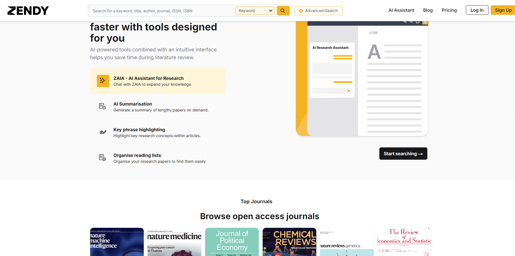515x256 pixels.
Task: Click the Organise reading lists icon
Action: [102, 158]
